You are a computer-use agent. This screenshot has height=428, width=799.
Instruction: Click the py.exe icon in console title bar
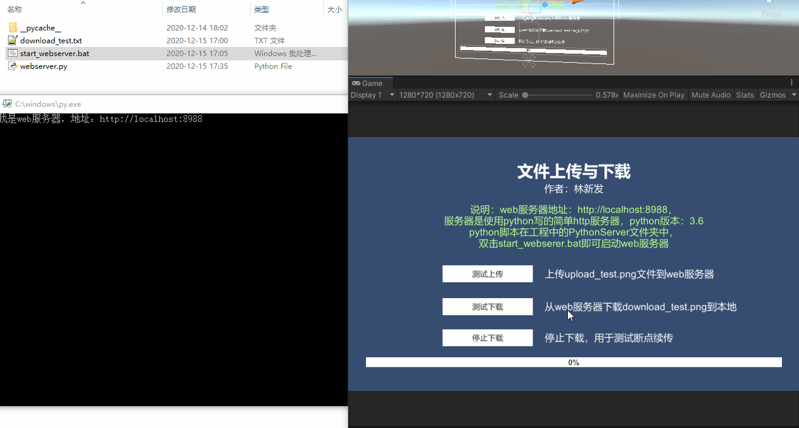[9, 104]
